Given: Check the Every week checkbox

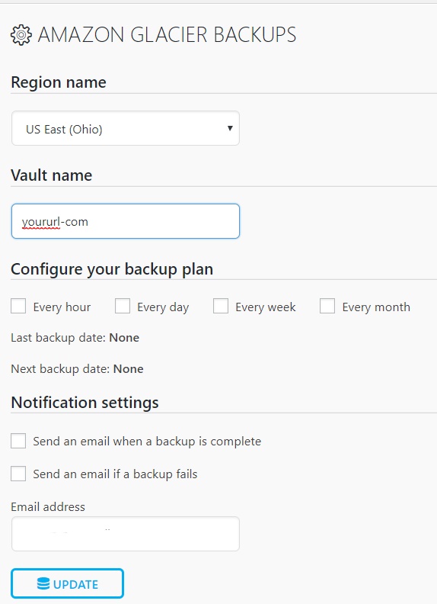Looking at the screenshot, I should pyautogui.click(x=221, y=307).
